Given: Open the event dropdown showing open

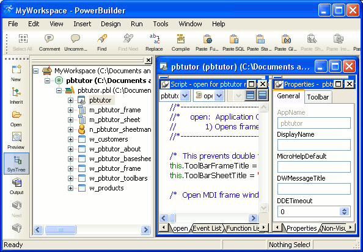Looking at the screenshot, I should [219, 95].
